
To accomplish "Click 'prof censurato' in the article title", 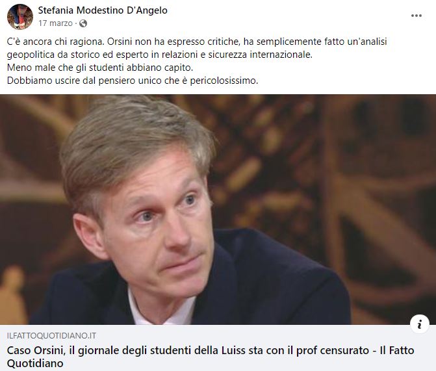I will tap(333, 350).
